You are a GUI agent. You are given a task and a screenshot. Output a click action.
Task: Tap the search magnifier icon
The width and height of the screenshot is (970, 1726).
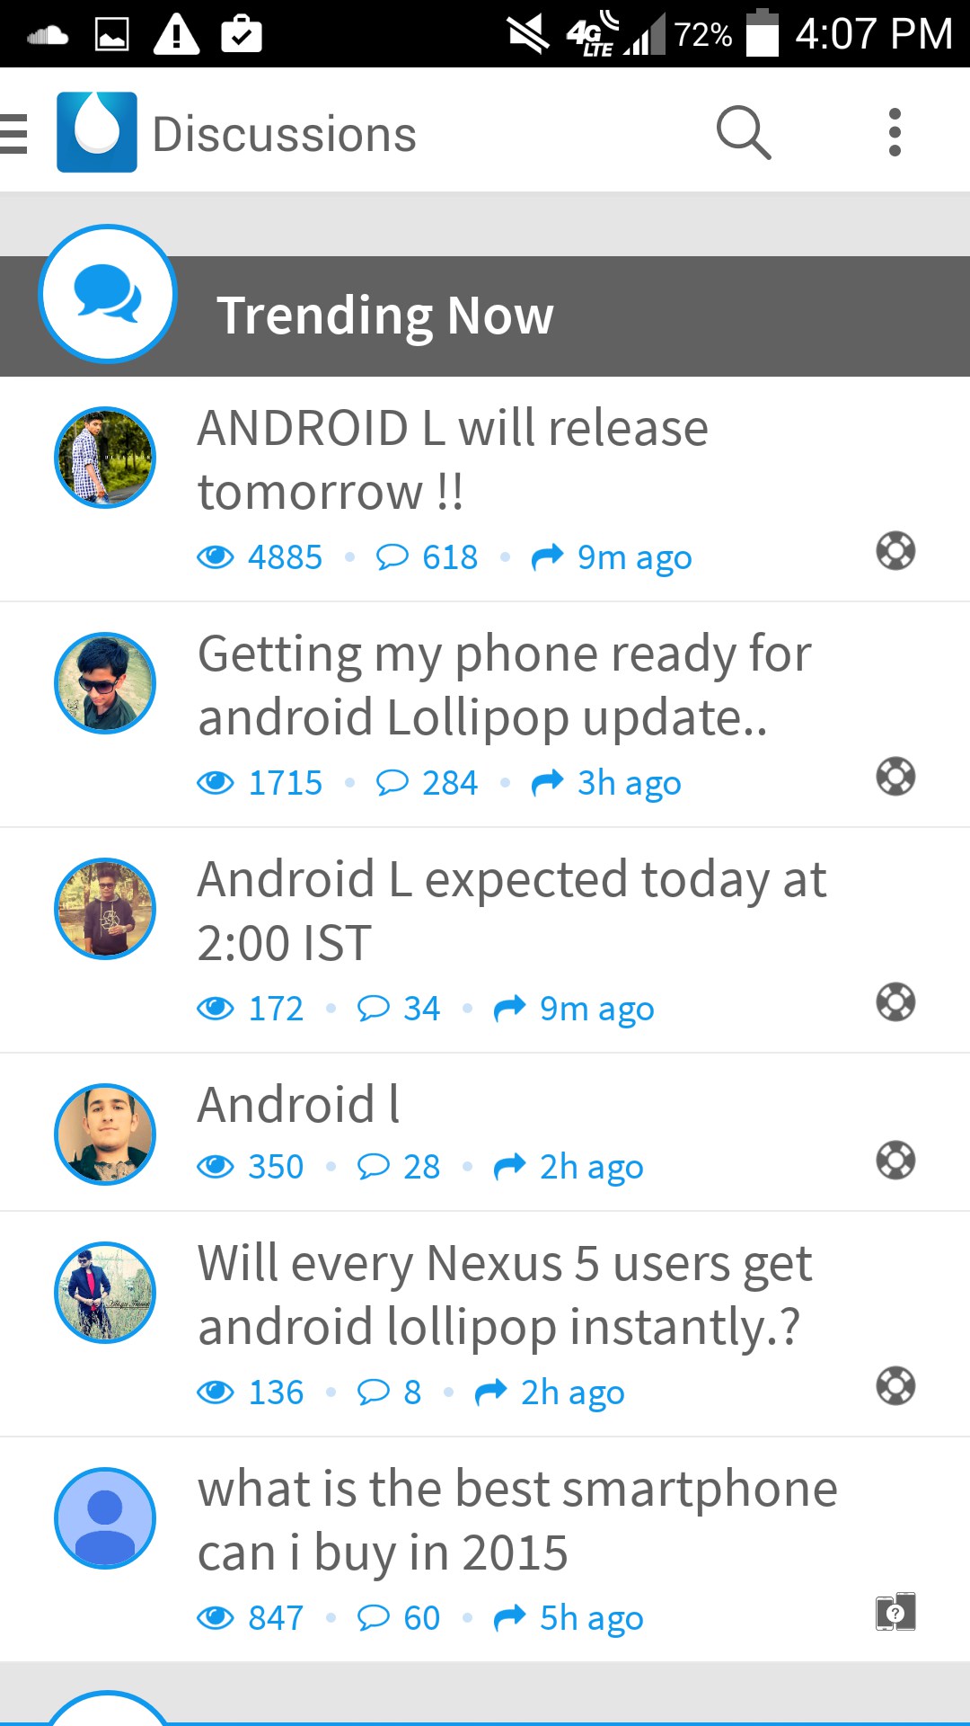tap(744, 133)
